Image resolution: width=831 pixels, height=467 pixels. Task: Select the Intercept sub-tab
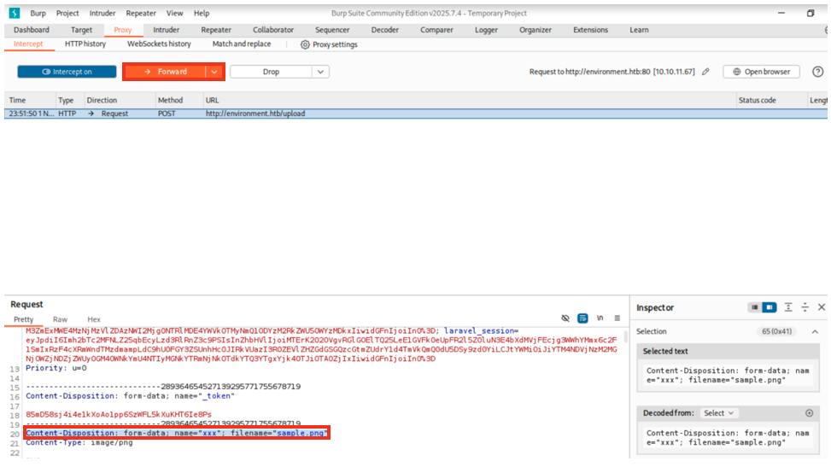pyautogui.click(x=28, y=44)
